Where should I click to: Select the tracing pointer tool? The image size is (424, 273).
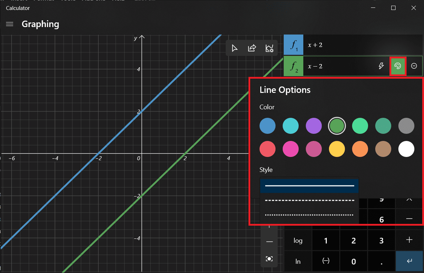pyautogui.click(x=235, y=48)
